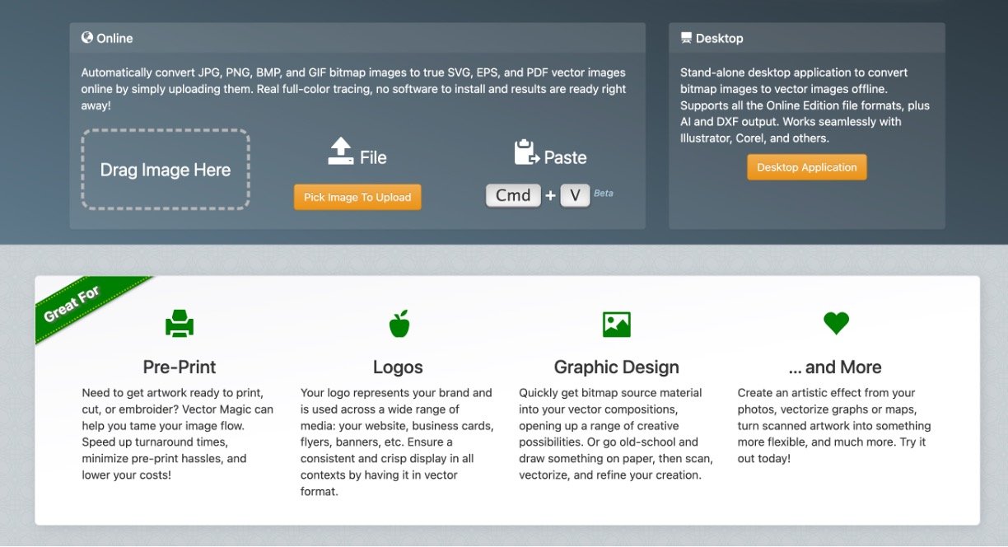1008x547 pixels.
Task: Open the Desktop Application button
Action: tap(806, 167)
